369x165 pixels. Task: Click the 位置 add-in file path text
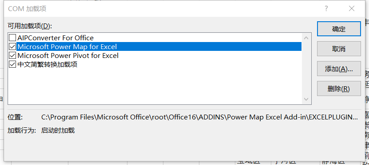[199, 117]
